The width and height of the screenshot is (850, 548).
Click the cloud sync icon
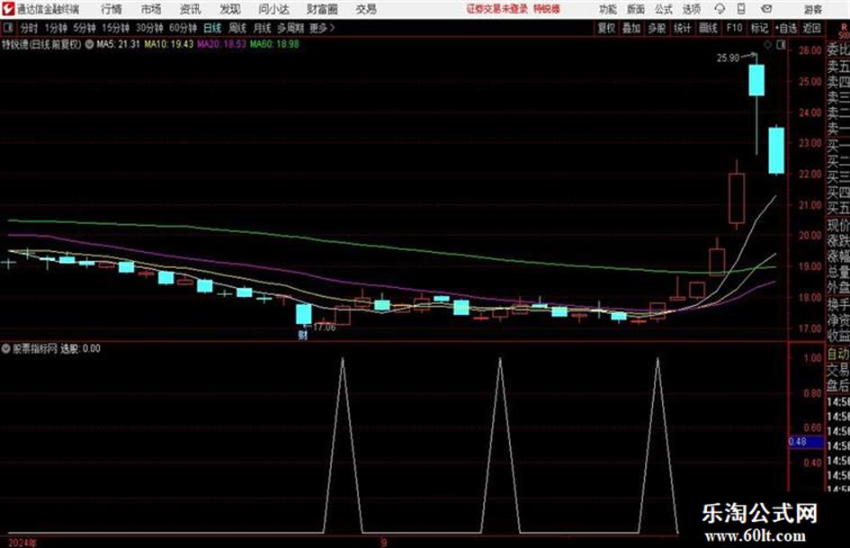coord(720,9)
